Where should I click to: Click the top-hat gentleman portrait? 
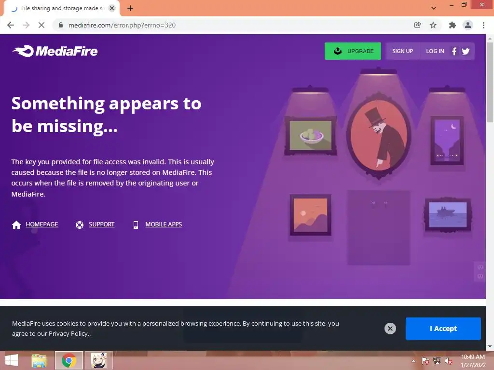[x=378, y=135]
